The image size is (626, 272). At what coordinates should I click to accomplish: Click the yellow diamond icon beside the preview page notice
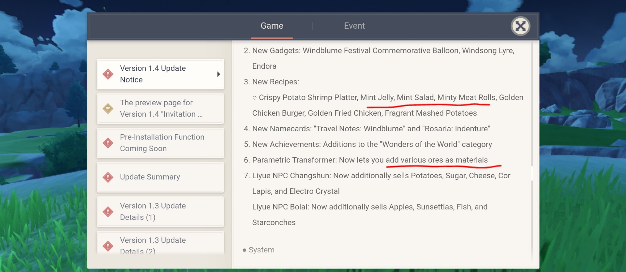pos(108,108)
